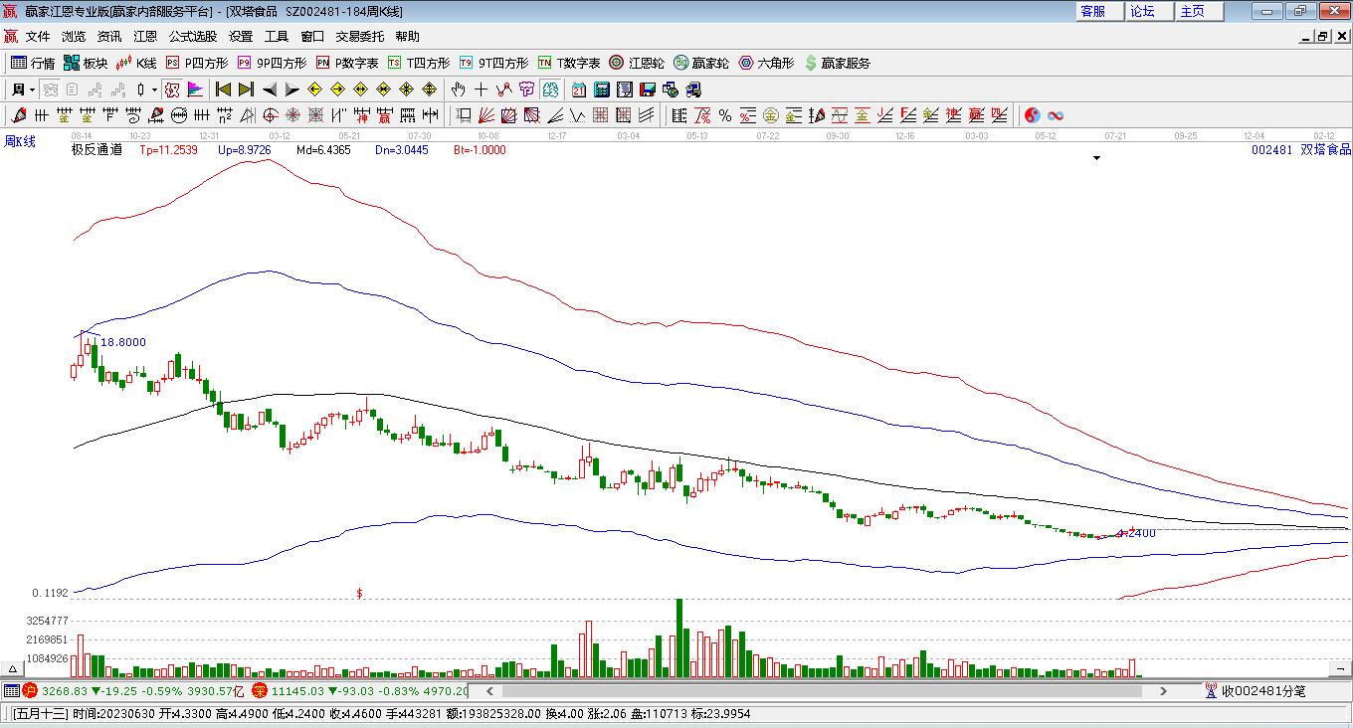Click the 客服 customer service button
The height and width of the screenshot is (728, 1353).
[x=1092, y=11]
